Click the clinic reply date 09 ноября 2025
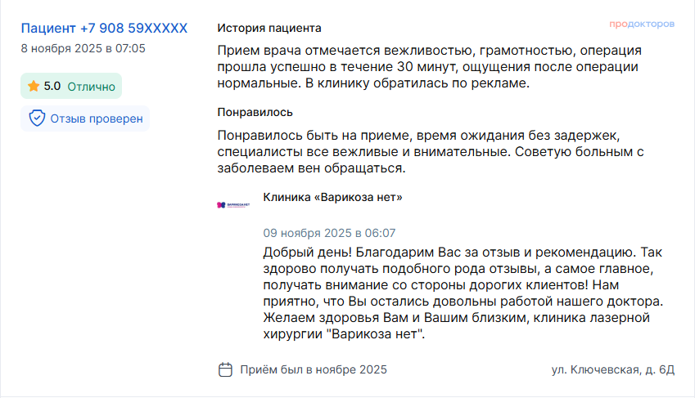Screen dimensions: 695x398 pos(329,233)
